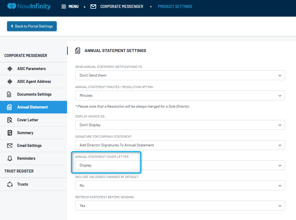Click the Cover Letter search-document icon
Viewport: 296px width, 220px height.
click(x=10, y=120)
